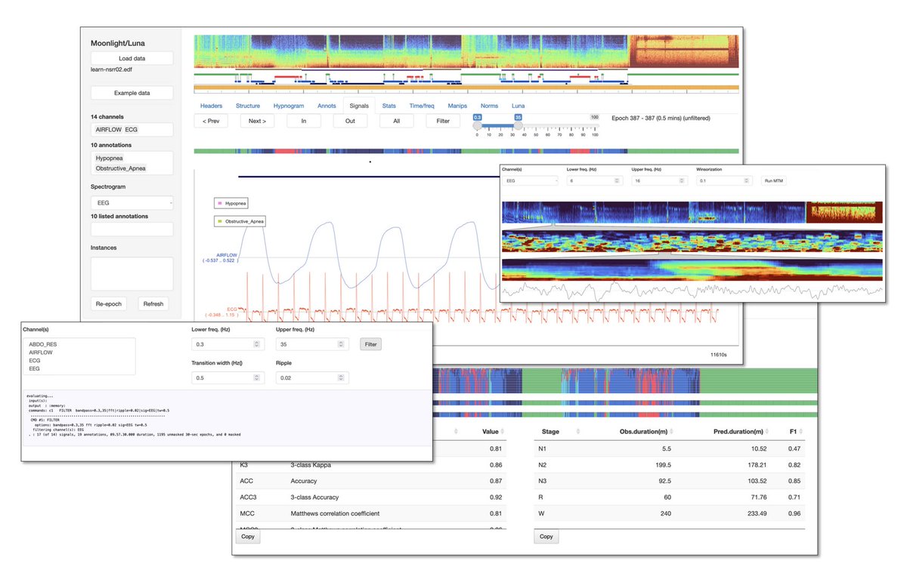Click the Ripple field showing 0.02
This screenshot has height=585, width=907.
point(311,378)
